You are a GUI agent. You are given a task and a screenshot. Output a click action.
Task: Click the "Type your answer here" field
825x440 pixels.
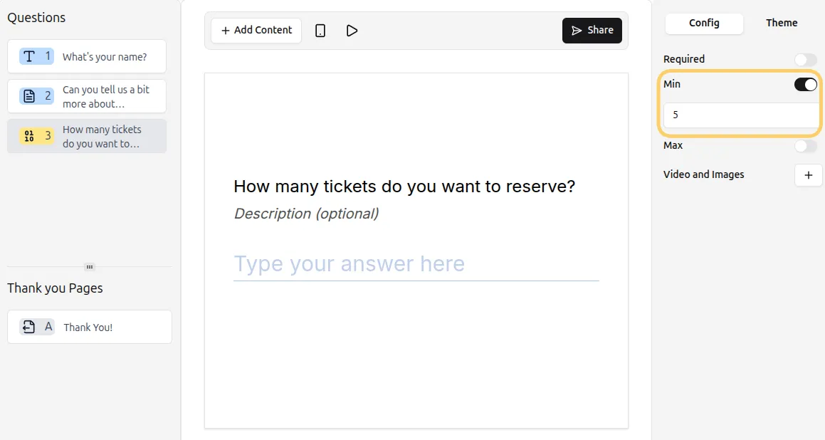click(416, 264)
